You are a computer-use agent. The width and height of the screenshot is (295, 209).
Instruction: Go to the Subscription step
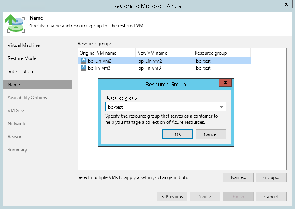(x=20, y=71)
